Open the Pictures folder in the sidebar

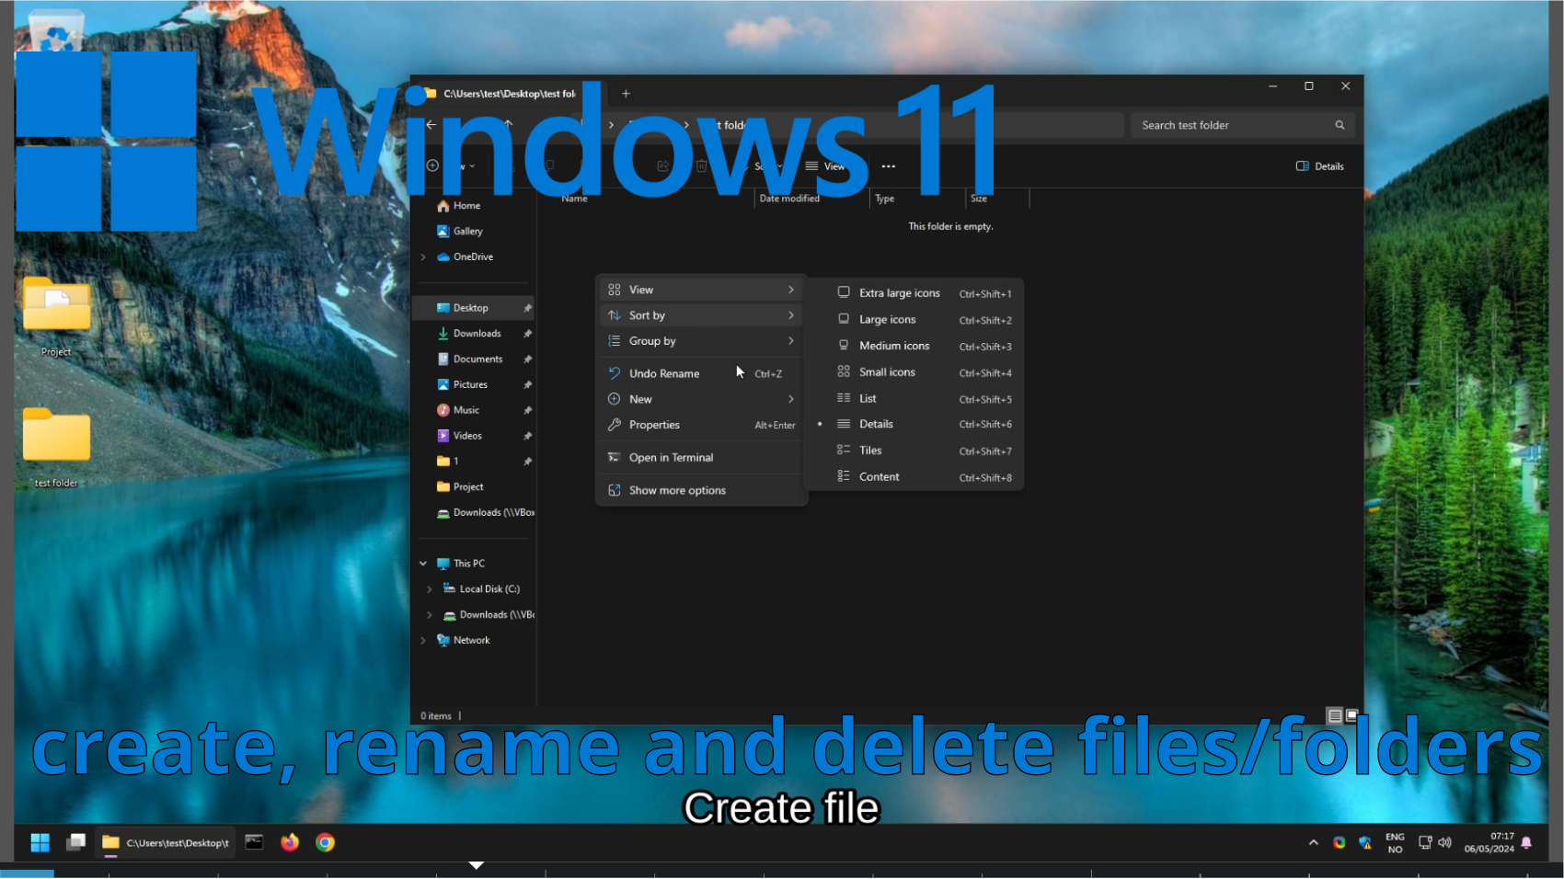[469, 385]
